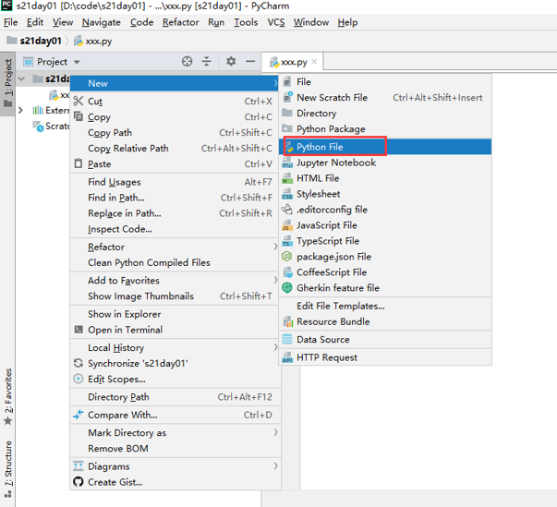Click the Data Source database icon
Image resolution: width=557 pixels, height=507 pixels.
point(288,340)
